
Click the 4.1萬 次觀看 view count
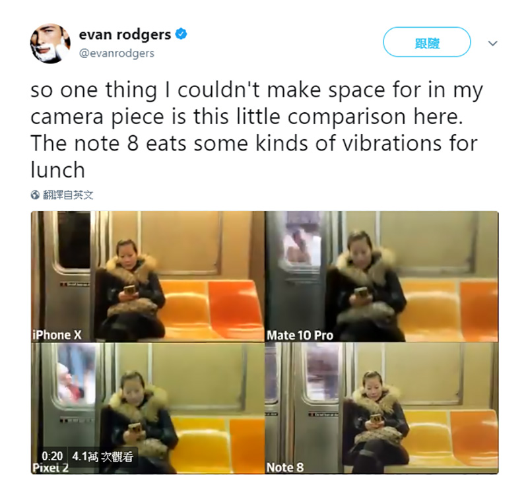pos(103,456)
